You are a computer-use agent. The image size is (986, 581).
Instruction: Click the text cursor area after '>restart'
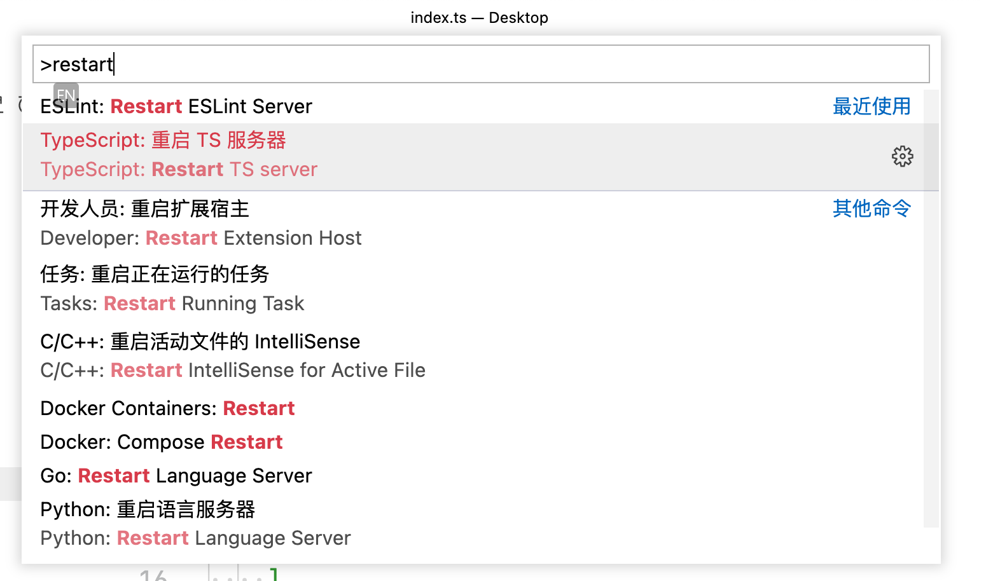[115, 64]
